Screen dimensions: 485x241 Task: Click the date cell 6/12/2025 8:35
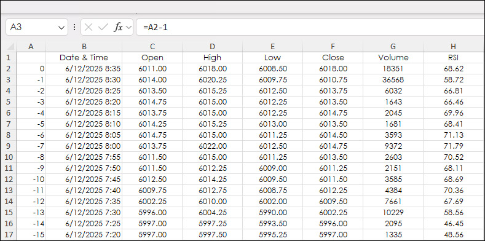84,69
